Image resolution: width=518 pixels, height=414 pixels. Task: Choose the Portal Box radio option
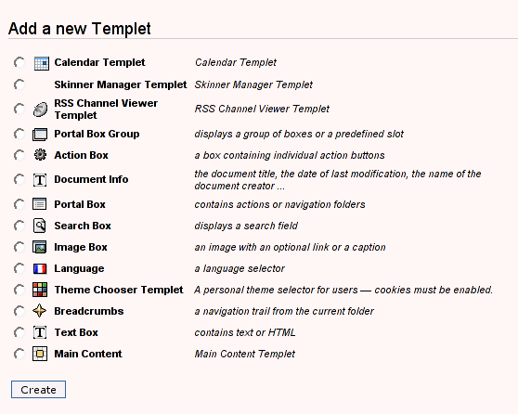tap(19, 204)
